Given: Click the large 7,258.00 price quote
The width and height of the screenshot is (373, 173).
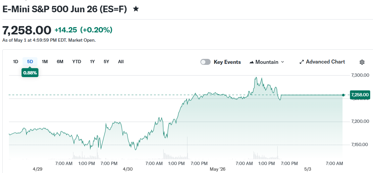Looking at the screenshot, I should point(27,30).
